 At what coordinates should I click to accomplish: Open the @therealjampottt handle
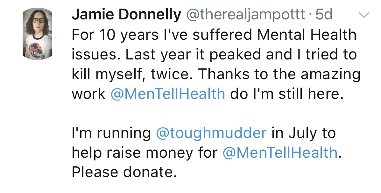pos(246,15)
